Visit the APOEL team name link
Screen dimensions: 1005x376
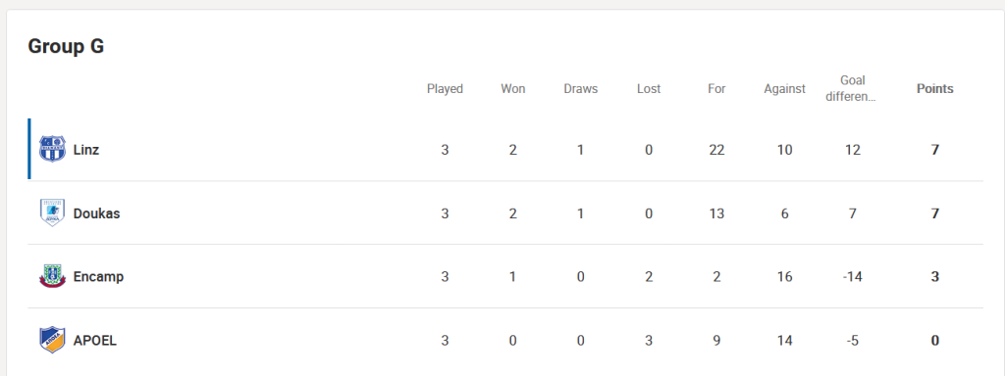(x=95, y=340)
